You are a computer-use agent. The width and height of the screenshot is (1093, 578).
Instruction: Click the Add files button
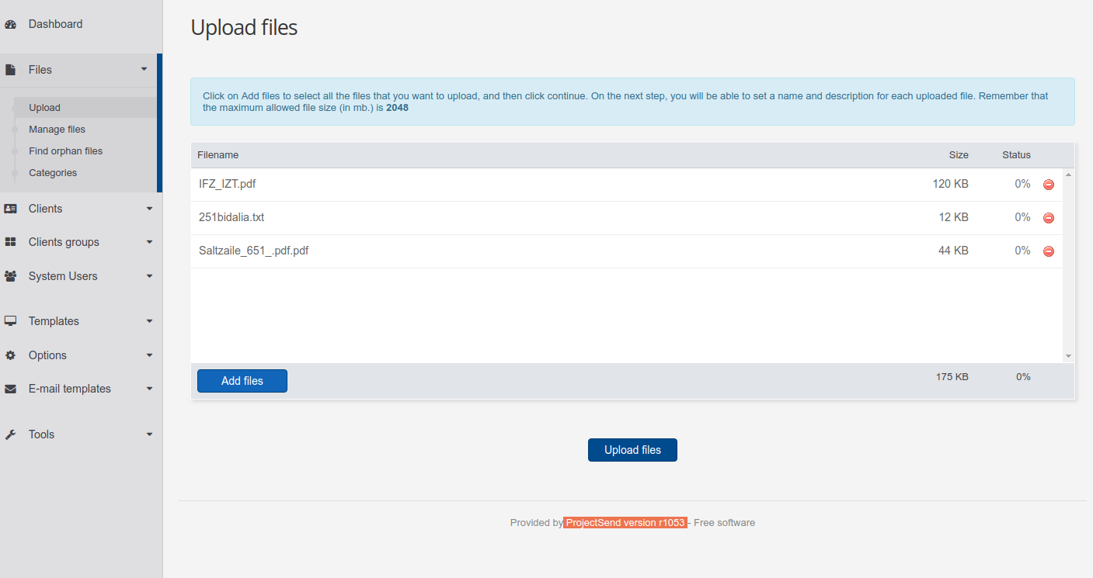pos(242,381)
